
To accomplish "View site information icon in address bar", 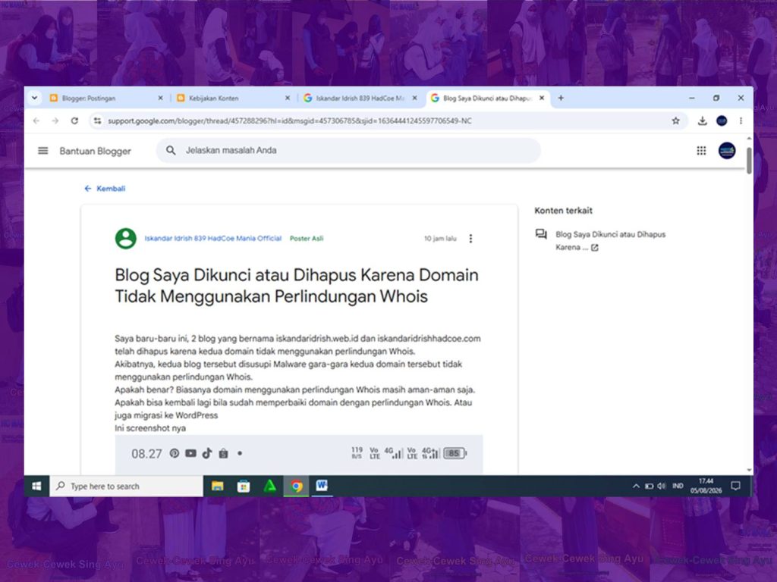I will click(x=98, y=120).
